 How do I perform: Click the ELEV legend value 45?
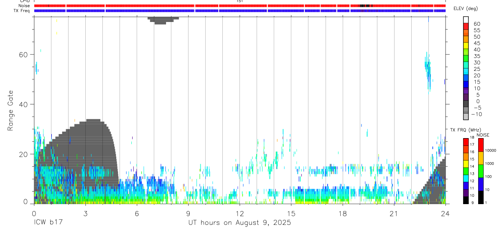tap(477, 43)
